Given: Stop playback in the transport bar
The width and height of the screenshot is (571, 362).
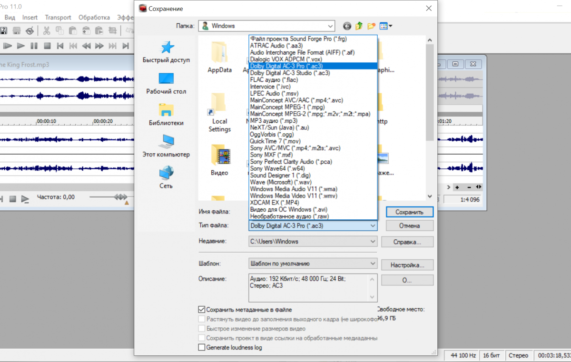Looking at the screenshot, I should (x=47, y=46).
